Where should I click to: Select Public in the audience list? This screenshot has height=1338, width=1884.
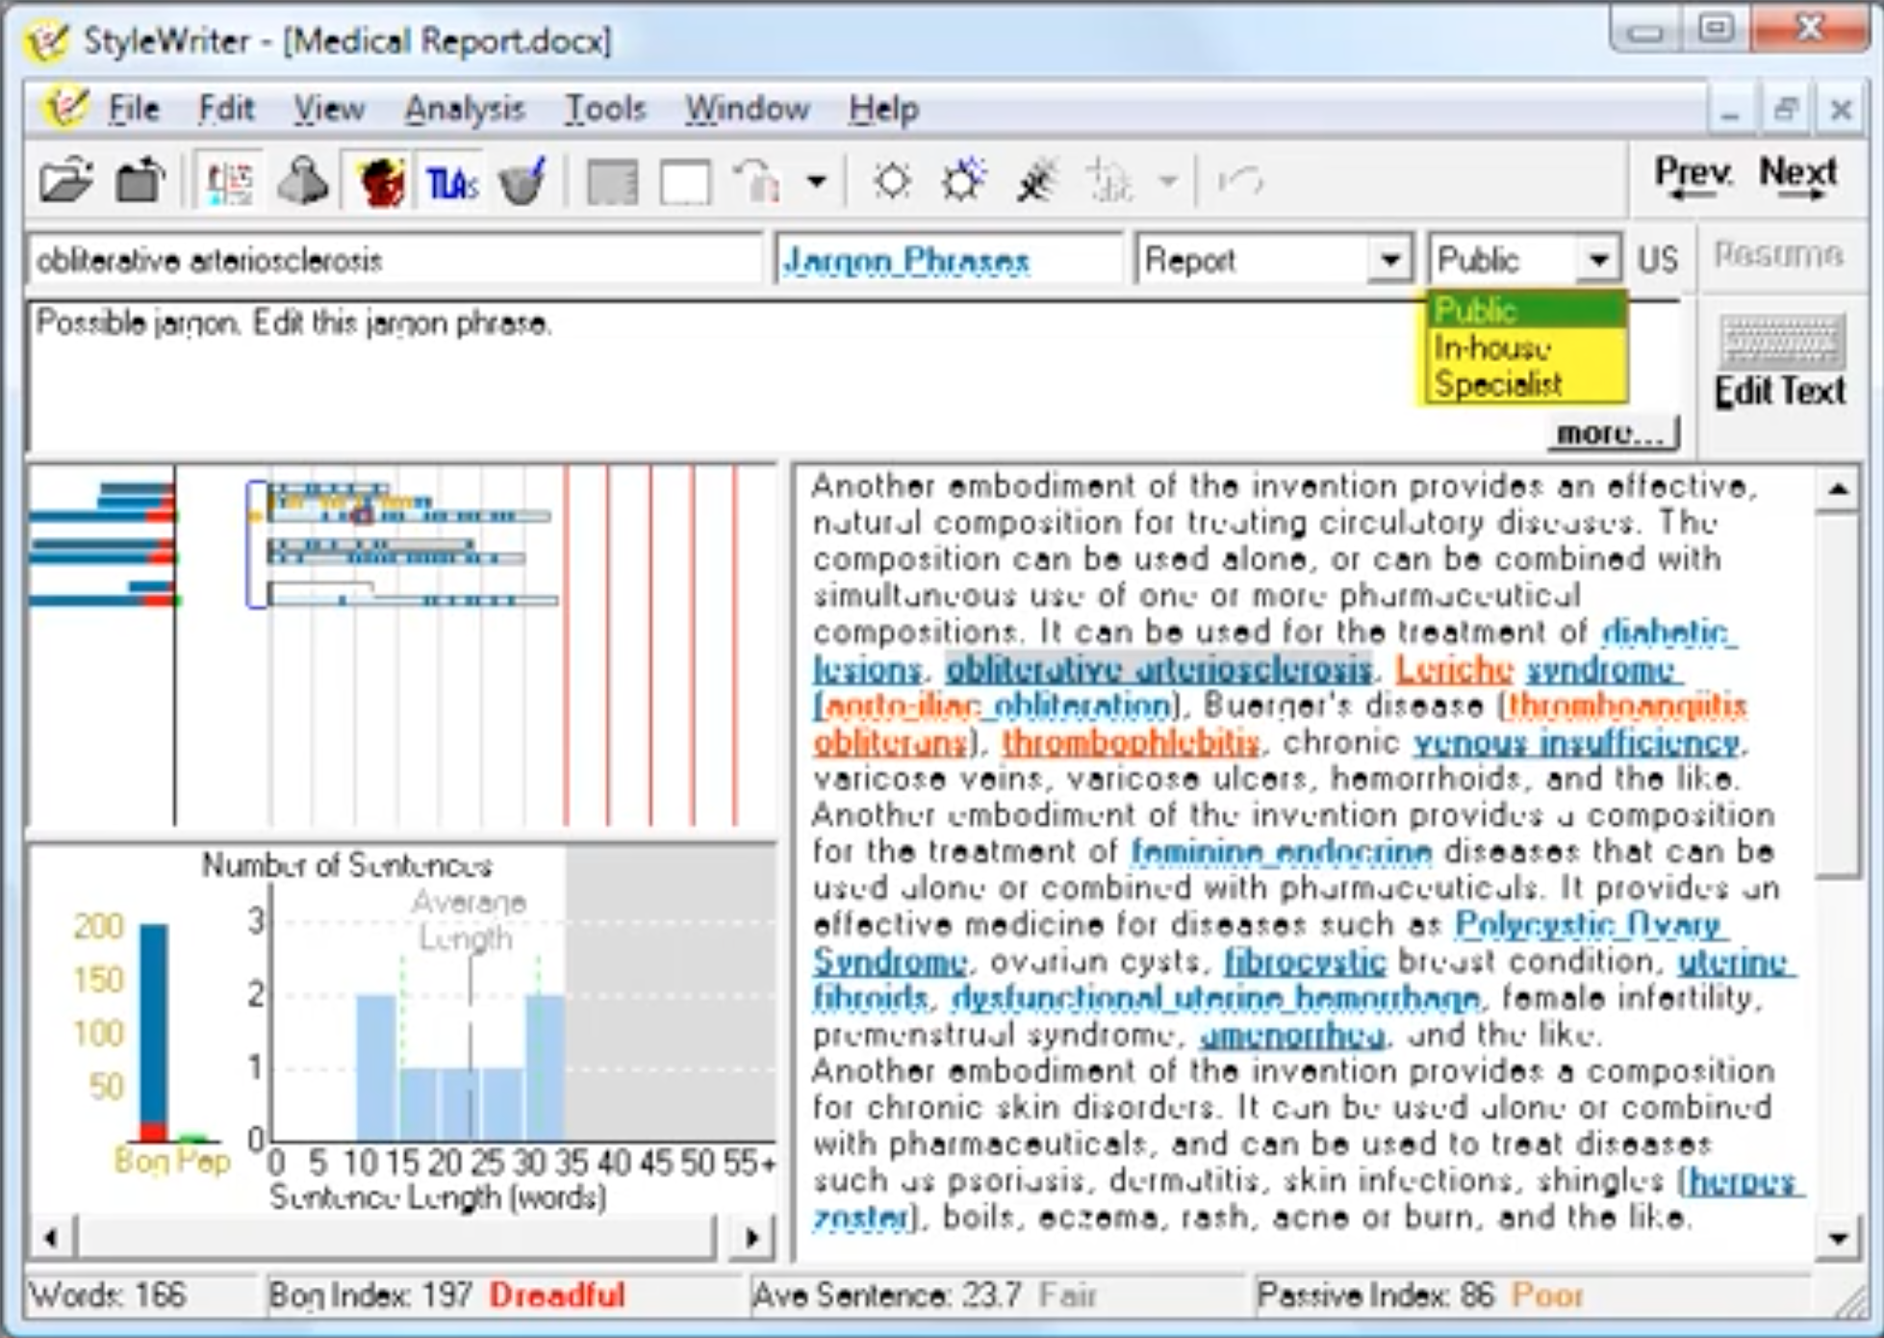coord(1526,310)
